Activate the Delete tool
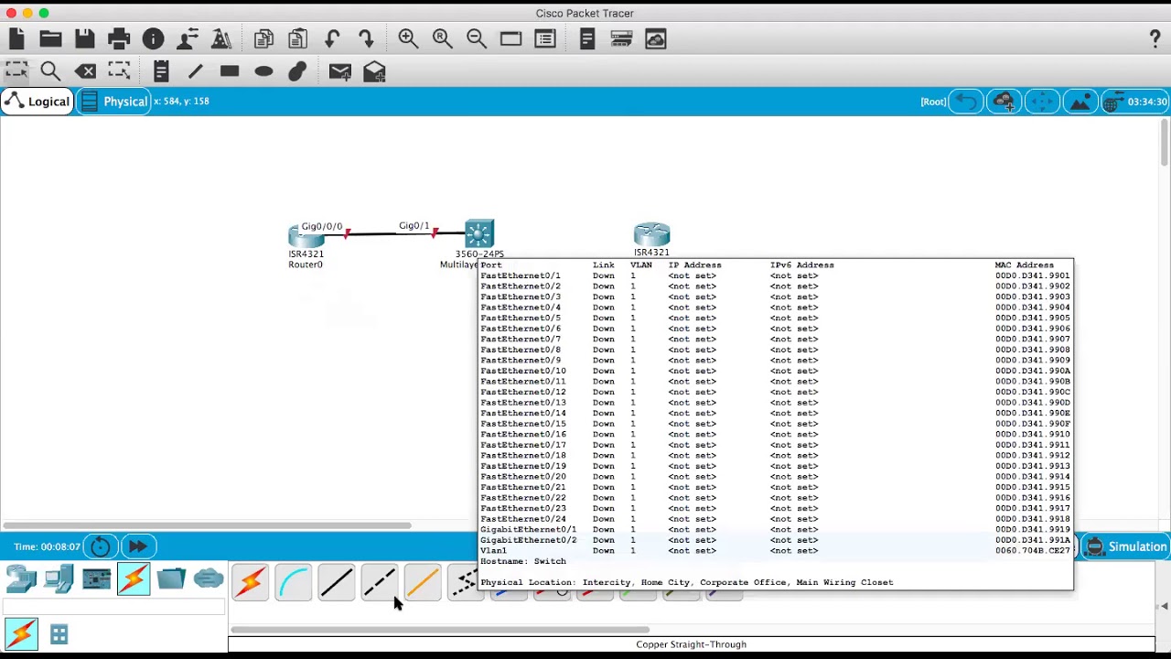The height and width of the screenshot is (659, 1171). tap(85, 71)
